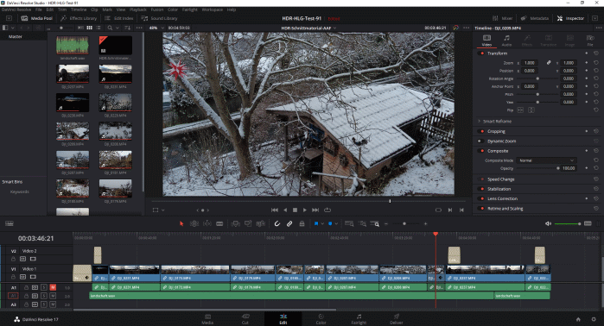Open the Edit Index panel
Viewport: 604px width, 326px height.
(x=119, y=18)
